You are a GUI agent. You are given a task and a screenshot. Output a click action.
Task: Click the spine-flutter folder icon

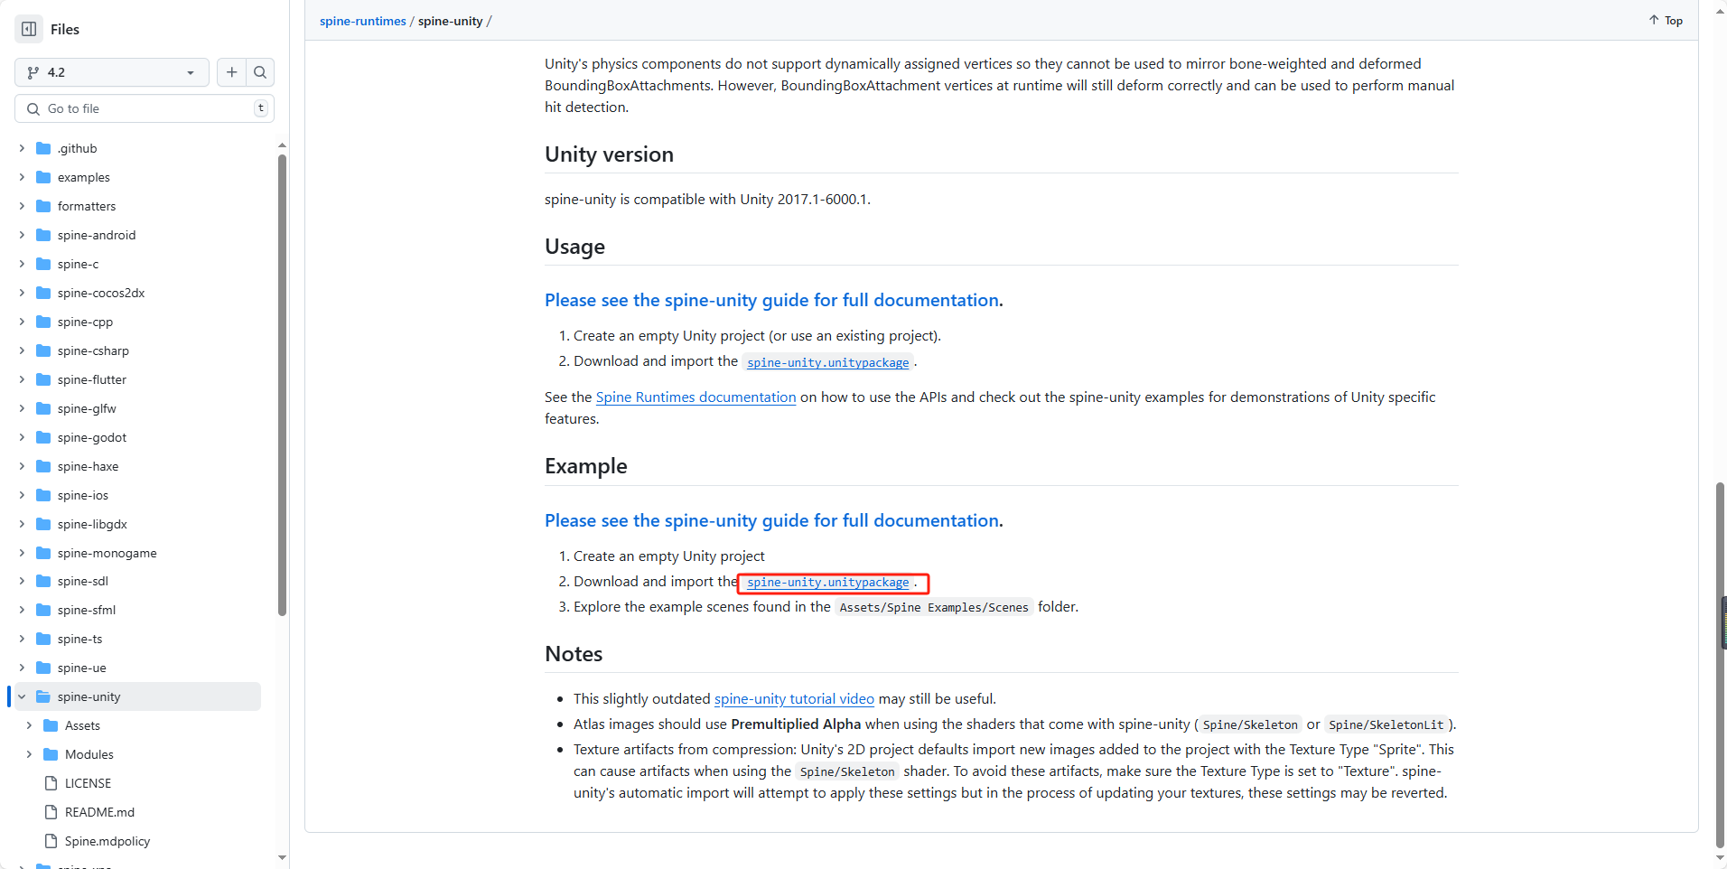point(43,379)
